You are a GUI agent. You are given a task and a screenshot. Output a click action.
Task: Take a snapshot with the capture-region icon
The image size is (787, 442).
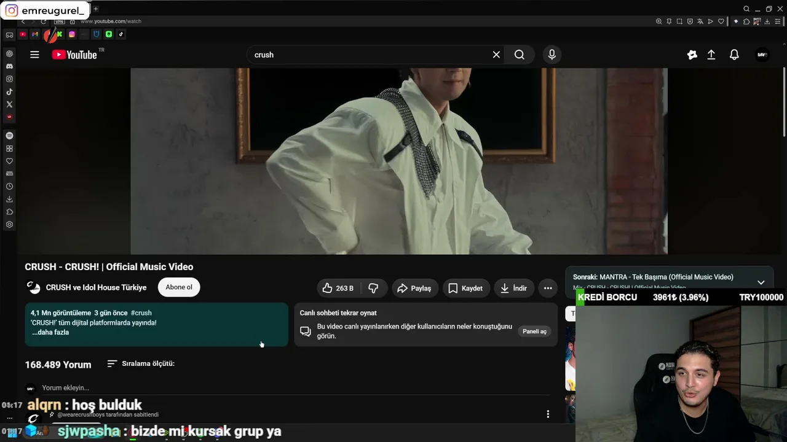pos(679,21)
